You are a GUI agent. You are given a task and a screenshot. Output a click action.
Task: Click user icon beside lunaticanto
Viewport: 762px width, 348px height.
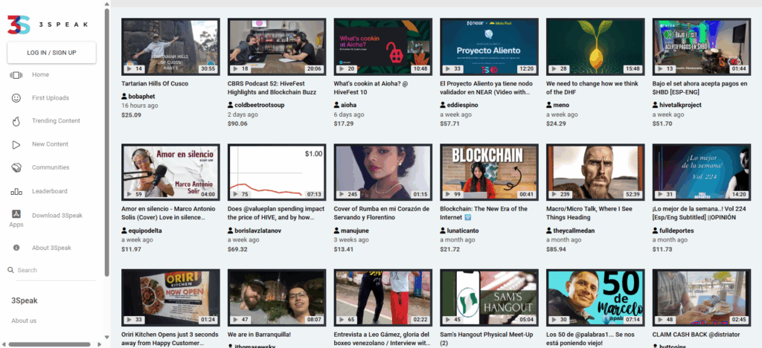[443, 231]
